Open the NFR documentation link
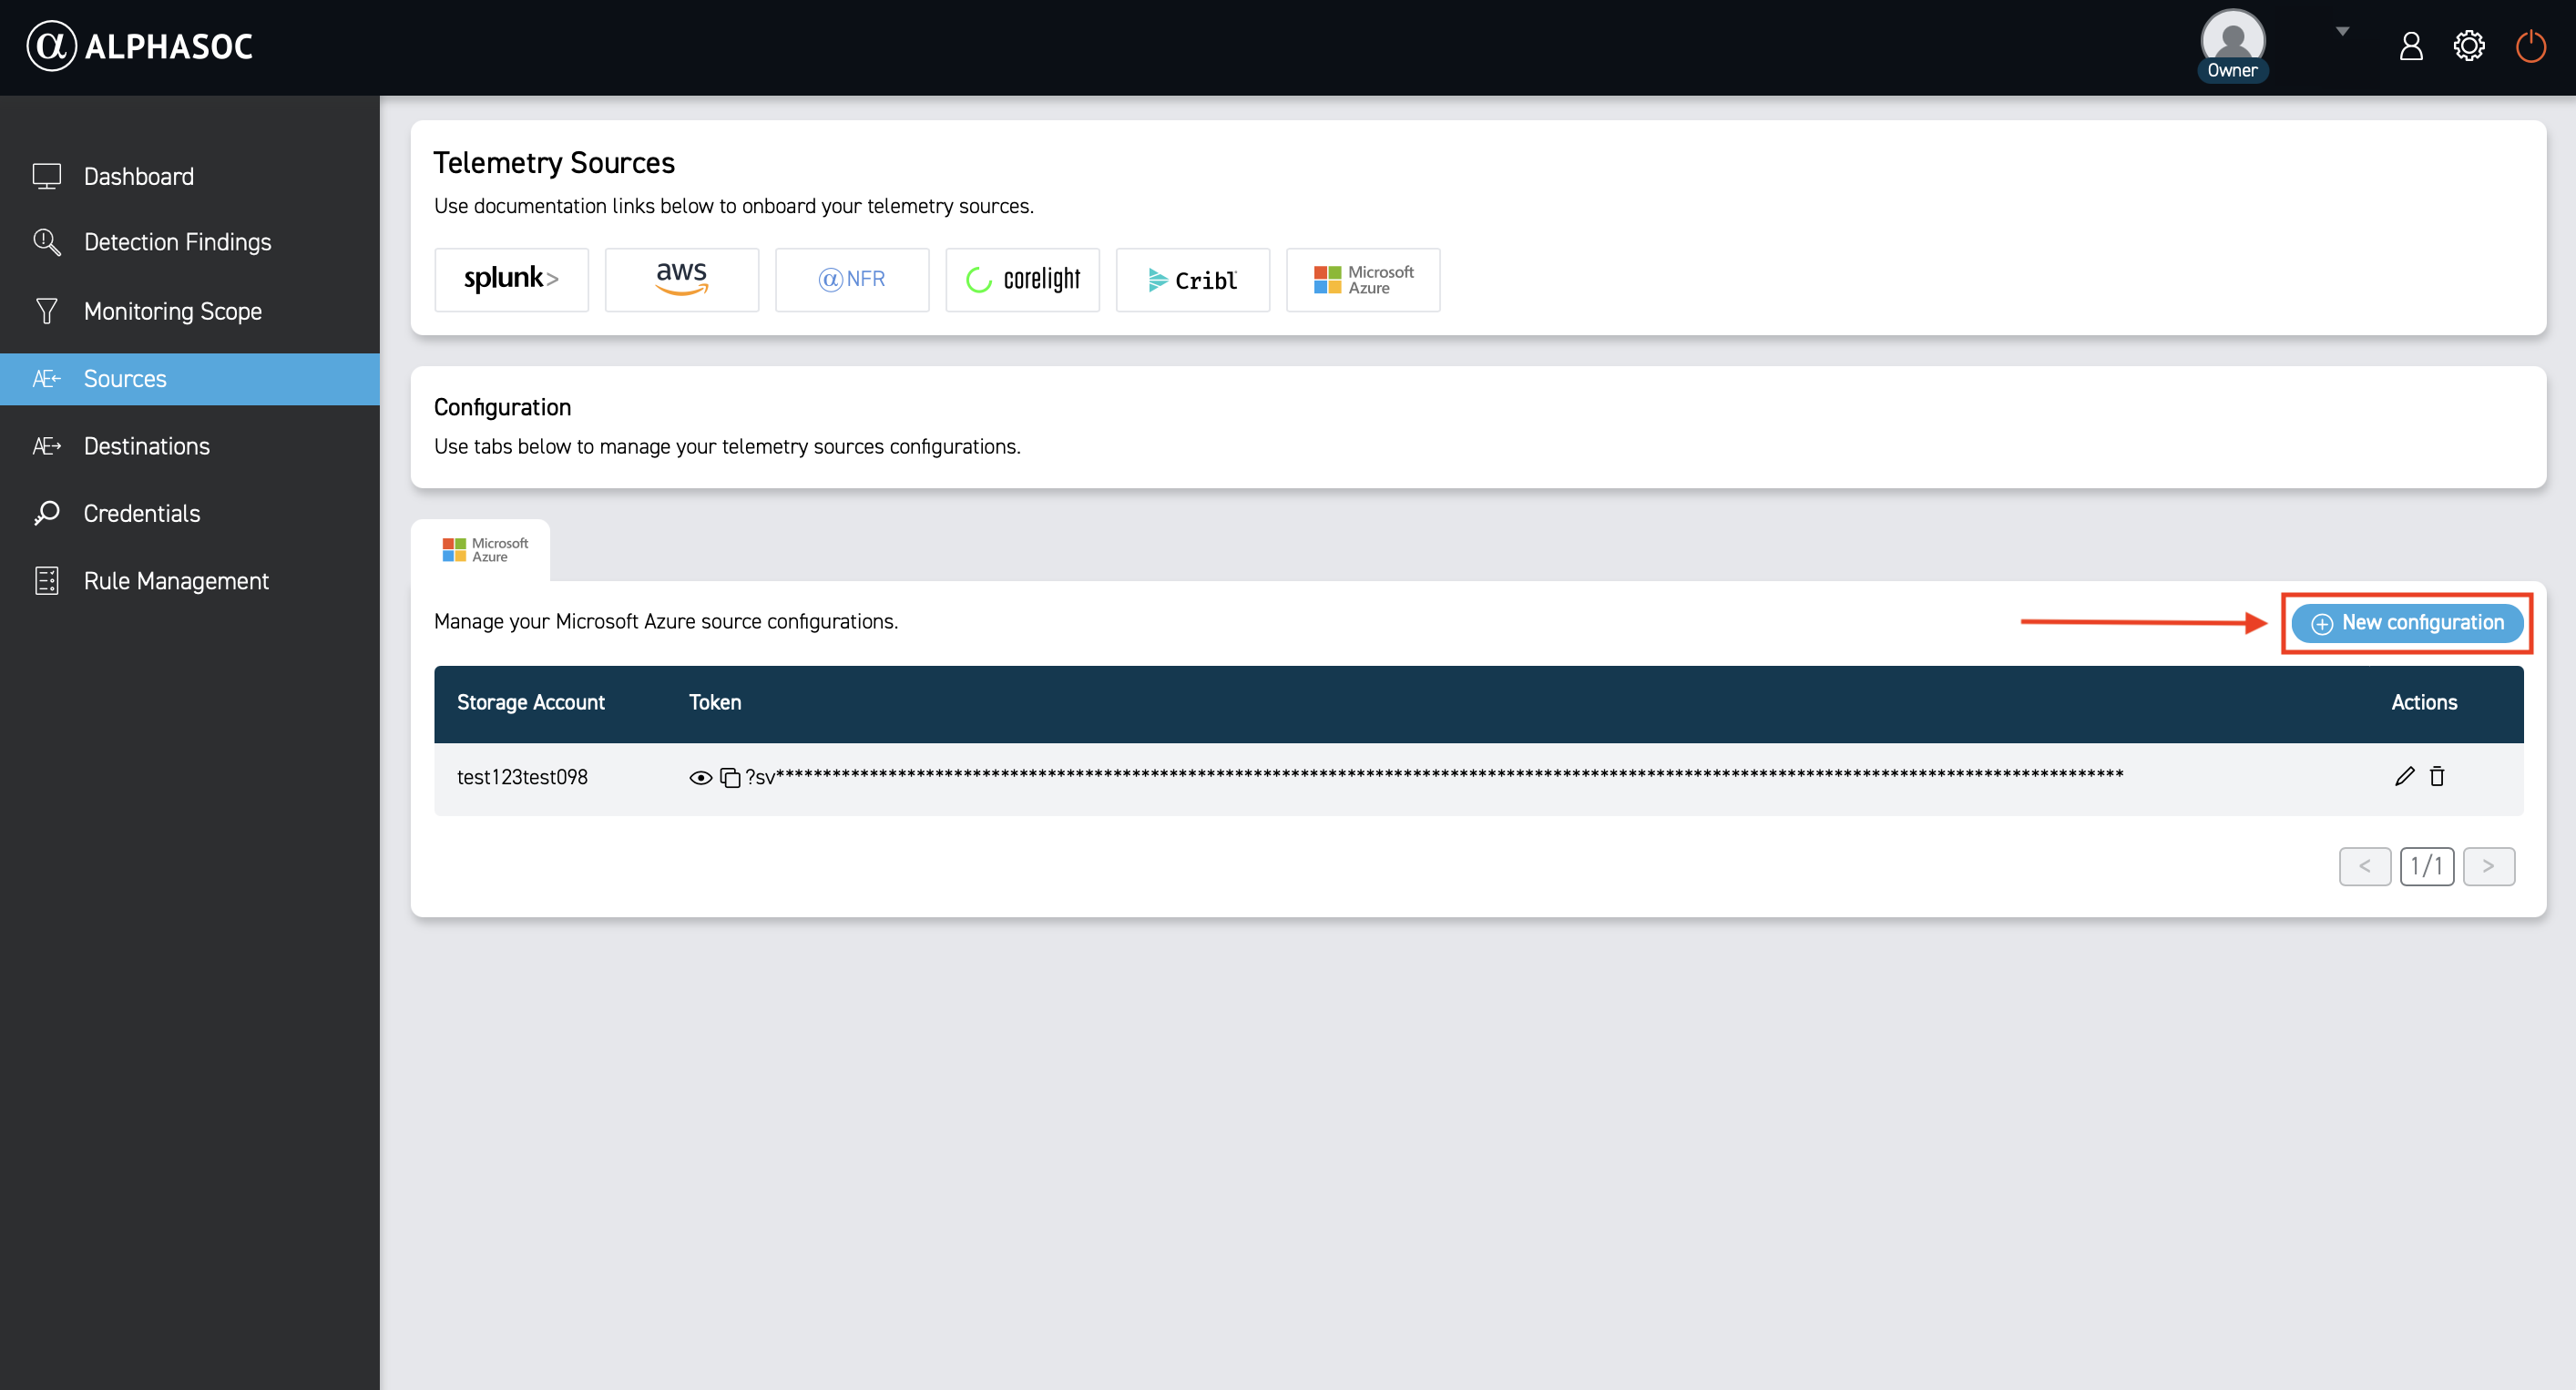The image size is (2576, 1390). [851, 279]
